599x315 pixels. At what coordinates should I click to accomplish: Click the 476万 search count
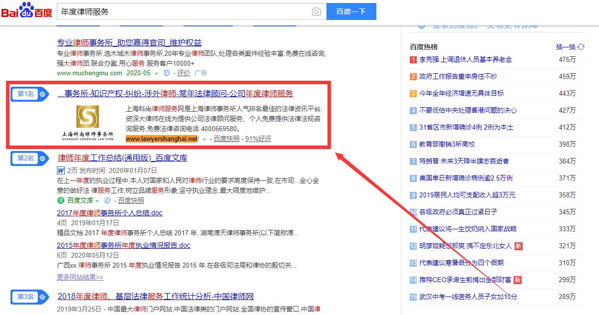[x=567, y=59]
